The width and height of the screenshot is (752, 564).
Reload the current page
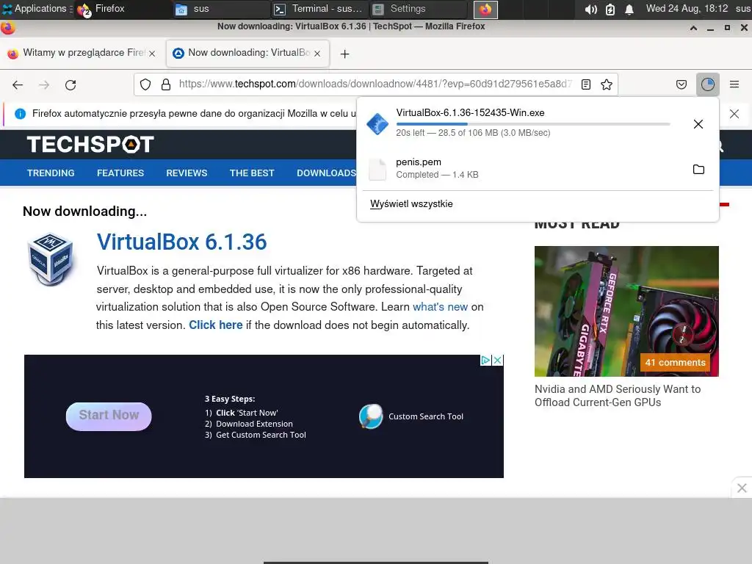(x=70, y=85)
